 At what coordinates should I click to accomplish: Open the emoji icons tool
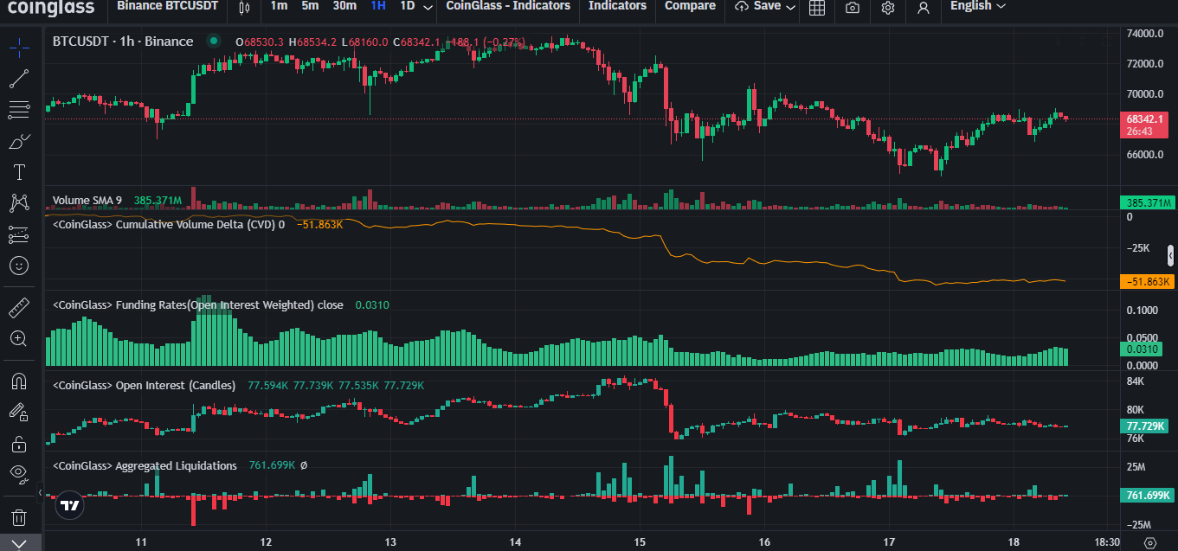pos(19,266)
